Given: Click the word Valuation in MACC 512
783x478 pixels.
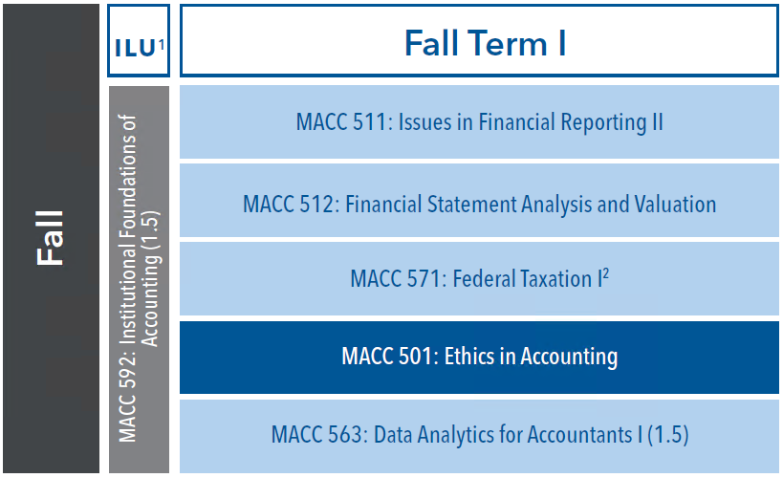Looking at the screenshot, I should pos(675,204).
